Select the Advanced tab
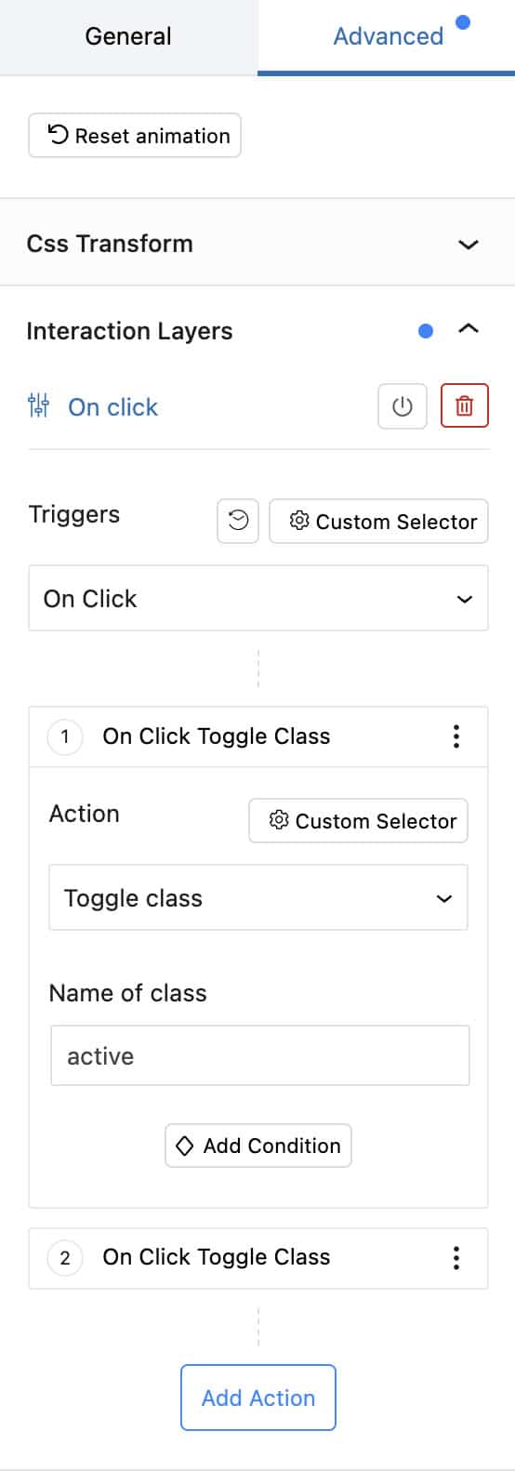 coord(387,36)
